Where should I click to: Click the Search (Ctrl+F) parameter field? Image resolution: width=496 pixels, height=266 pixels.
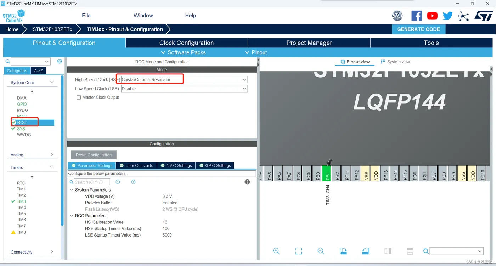92,182
